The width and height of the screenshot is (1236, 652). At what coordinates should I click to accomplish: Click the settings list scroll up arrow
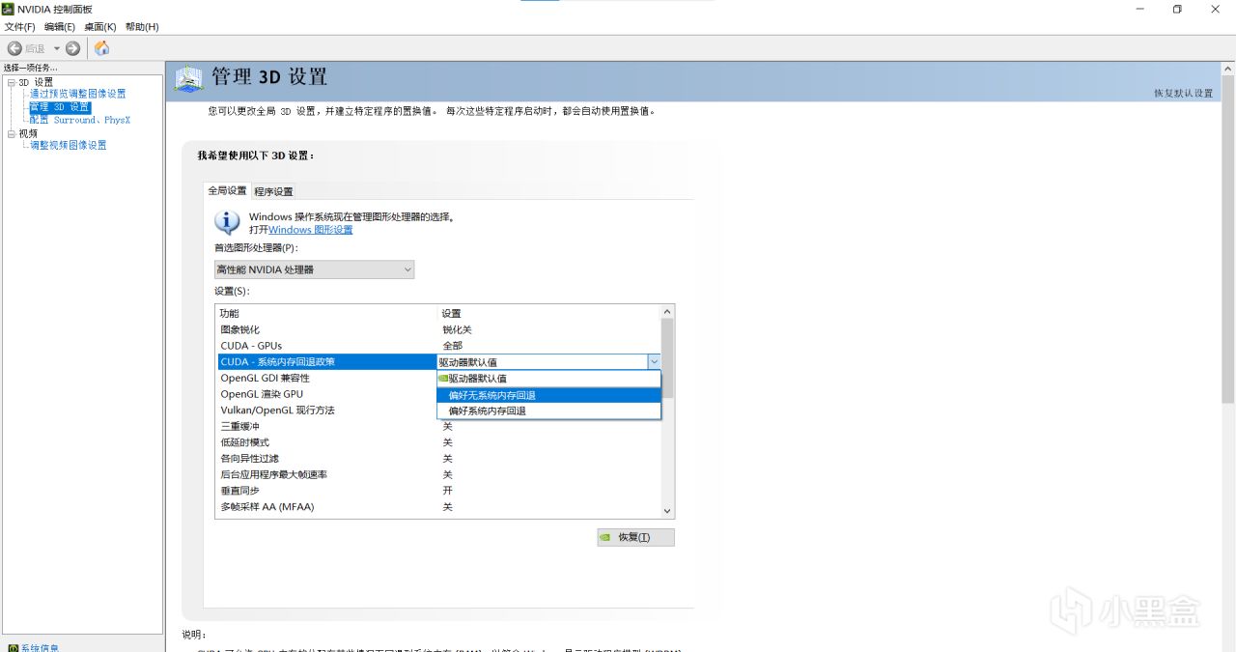[666, 312]
